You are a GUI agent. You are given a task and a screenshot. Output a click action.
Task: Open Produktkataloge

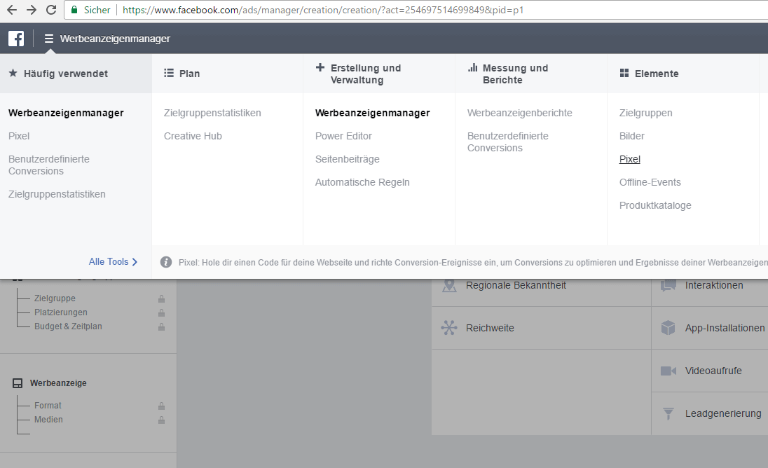655,205
